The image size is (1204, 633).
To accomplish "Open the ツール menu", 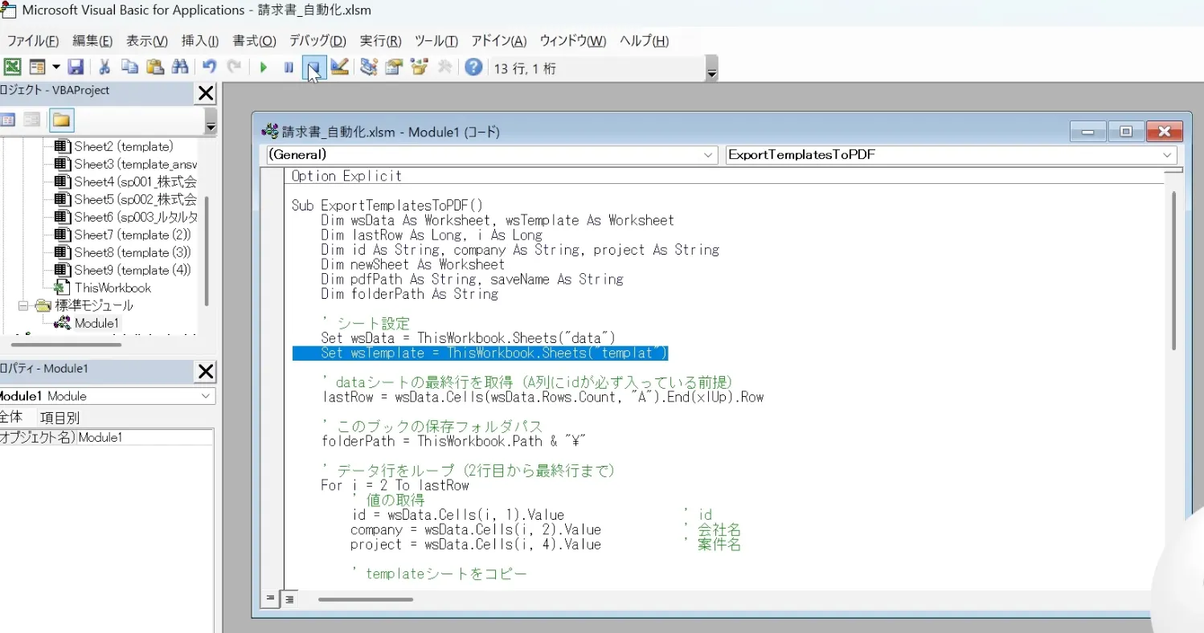I will click(436, 41).
